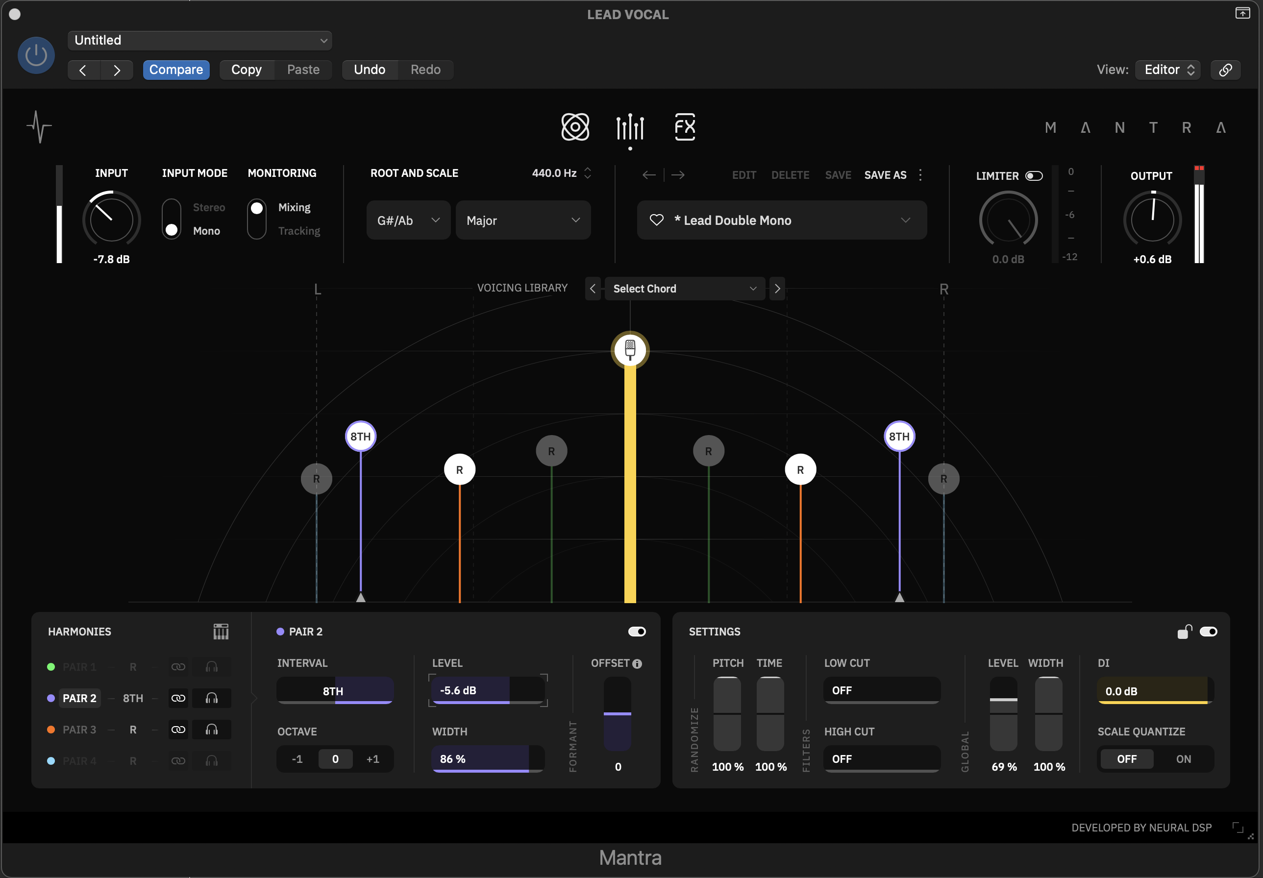Adjust Pair 2 Width slider 86 %
The width and height of the screenshot is (1263, 878).
point(488,759)
